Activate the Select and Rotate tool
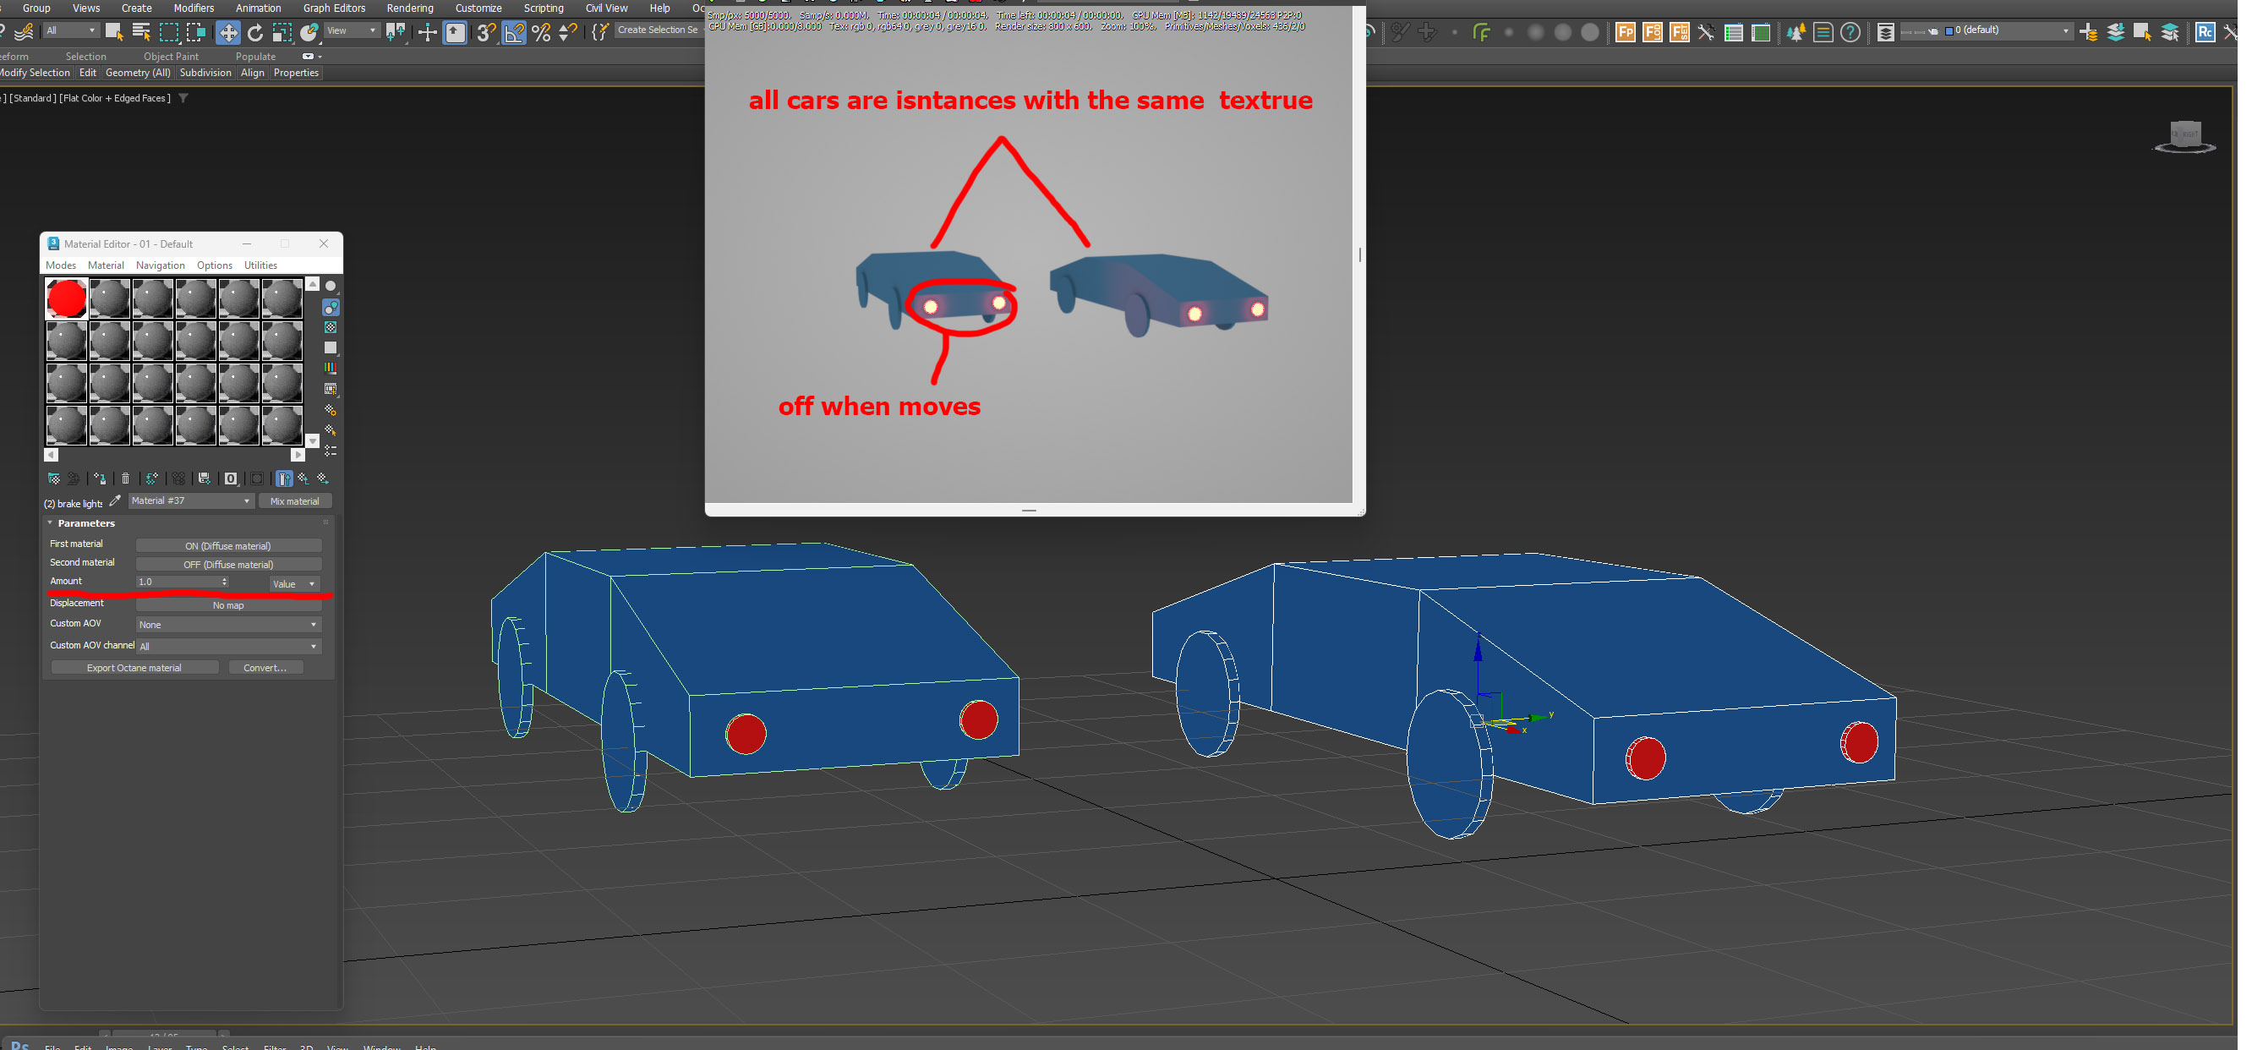Image resolution: width=2252 pixels, height=1050 pixels. [x=255, y=33]
